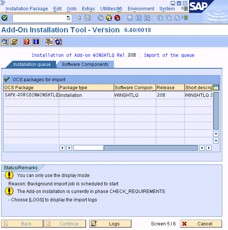Select the SAPK-20HCOINWINSHTLQ package cell
This screenshot has width=228, height=230.
[x=31, y=95]
